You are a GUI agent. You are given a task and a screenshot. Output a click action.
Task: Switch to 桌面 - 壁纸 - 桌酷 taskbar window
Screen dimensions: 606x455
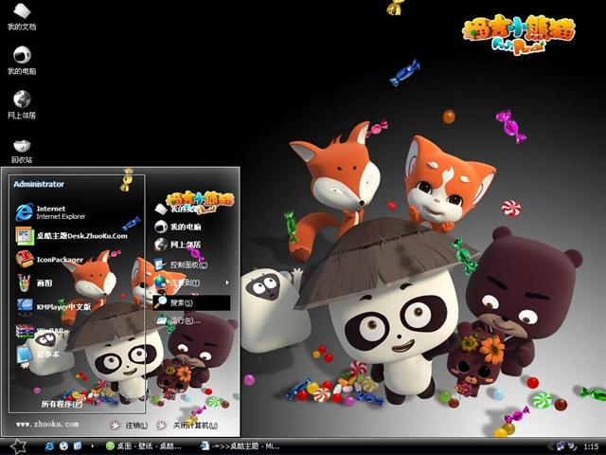[x=143, y=446]
